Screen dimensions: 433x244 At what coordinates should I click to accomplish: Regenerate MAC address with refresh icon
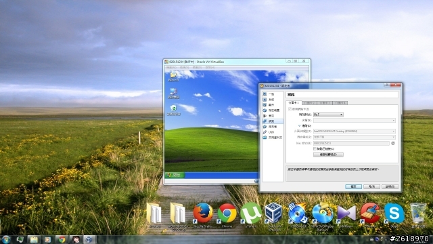click(x=392, y=143)
